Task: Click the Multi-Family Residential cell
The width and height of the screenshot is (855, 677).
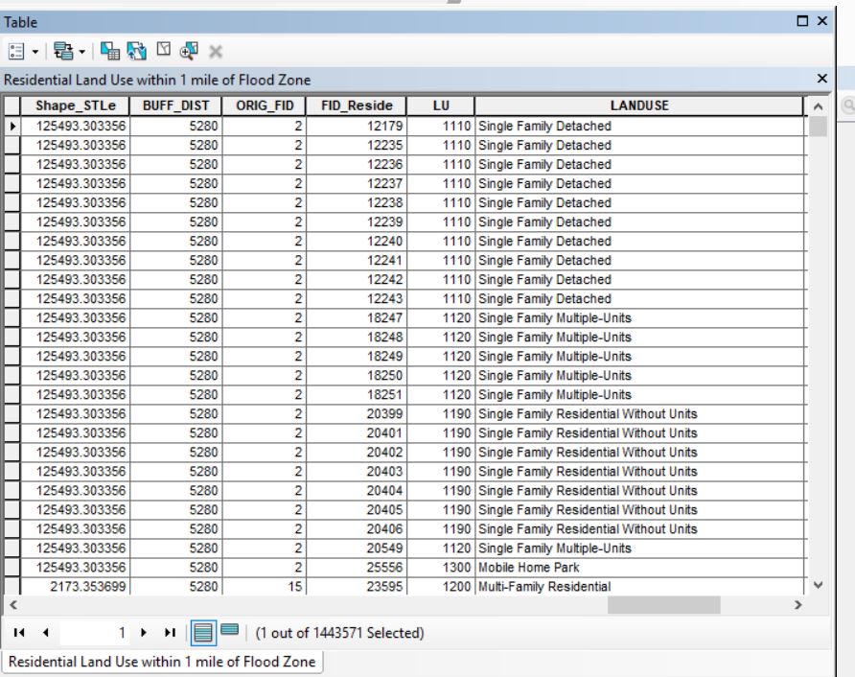Action: pyautogui.click(x=639, y=587)
